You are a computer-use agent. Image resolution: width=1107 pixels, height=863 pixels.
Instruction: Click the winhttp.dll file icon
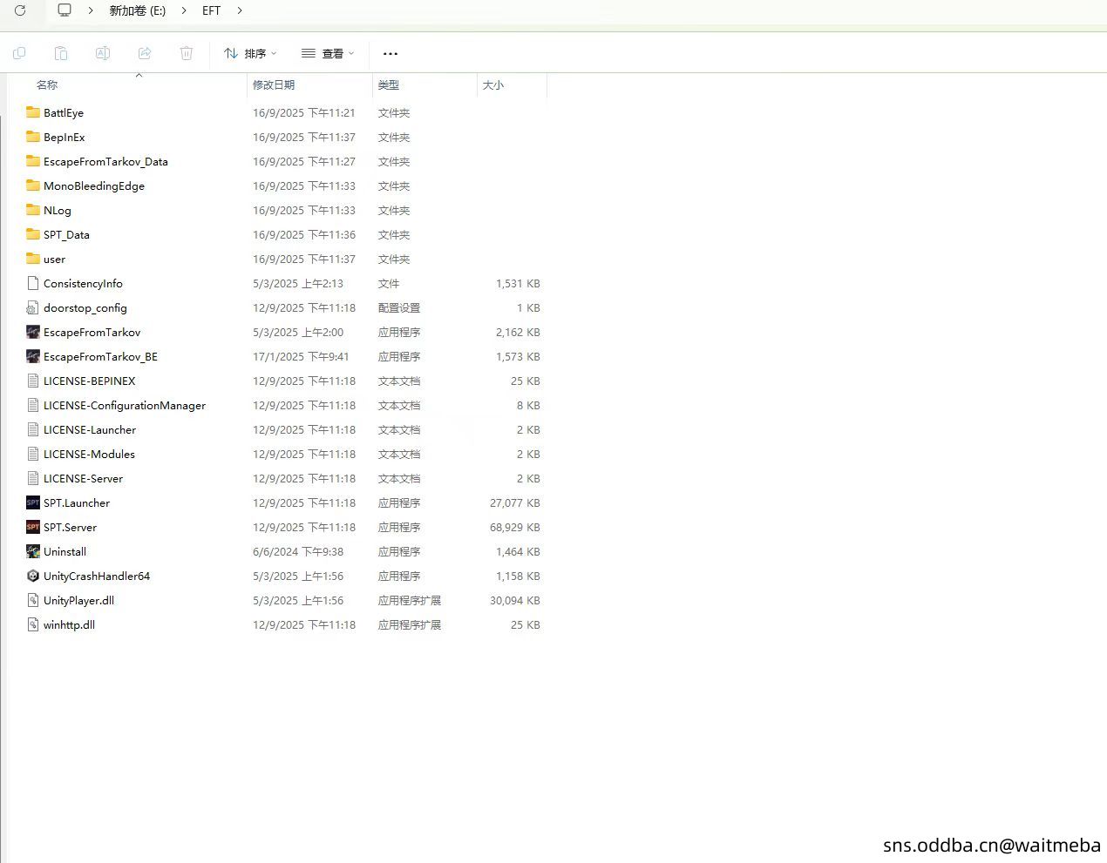pyautogui.click(x=33, y=624)
